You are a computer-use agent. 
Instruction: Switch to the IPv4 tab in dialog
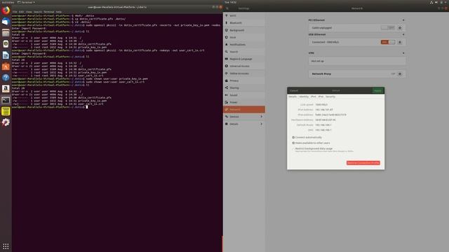coord(314,97)
